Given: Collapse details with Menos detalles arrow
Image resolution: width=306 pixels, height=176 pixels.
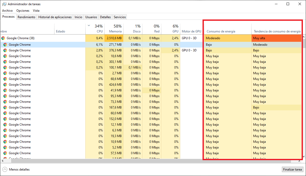Looking at the screenshot, I should (5, 169).
